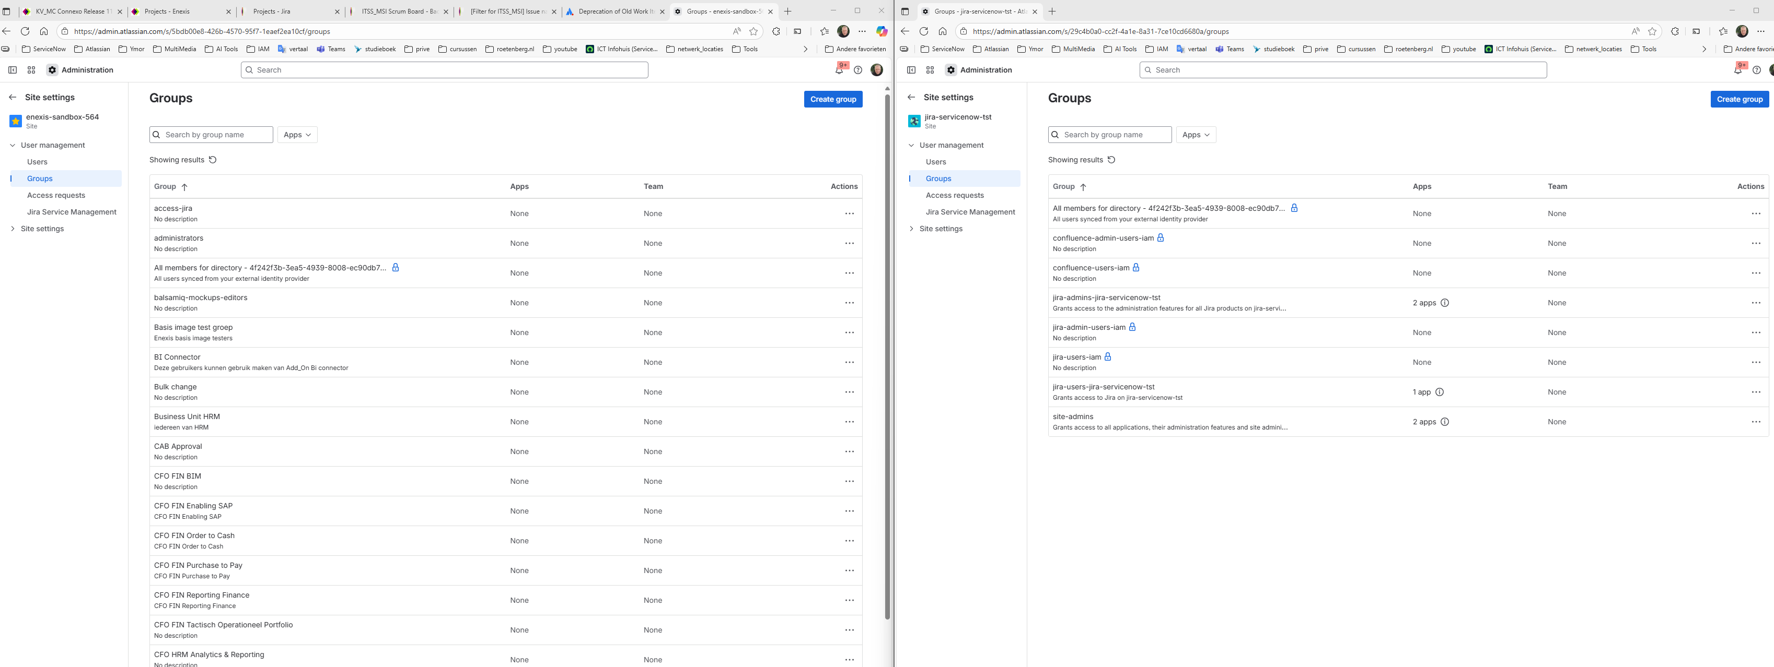Focus Search by group name, left window
Image resolution: width=1774 pixels, height=667 pixels.
212,135
